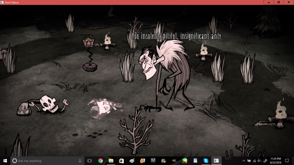Click the battery status tray icon
294x165 pixels.
tap(249, 161)
